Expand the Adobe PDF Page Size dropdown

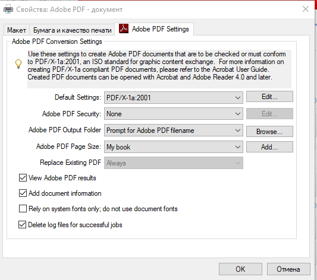tap(174, 147)
